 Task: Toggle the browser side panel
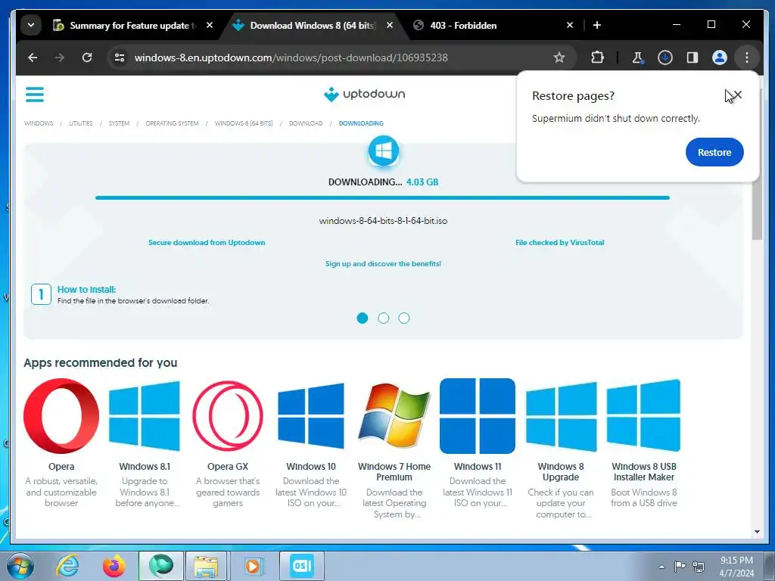coord(692,57)
